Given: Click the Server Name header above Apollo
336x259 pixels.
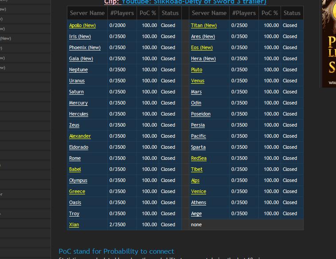Looking at the screenshot, I should (x=87, y=13).
